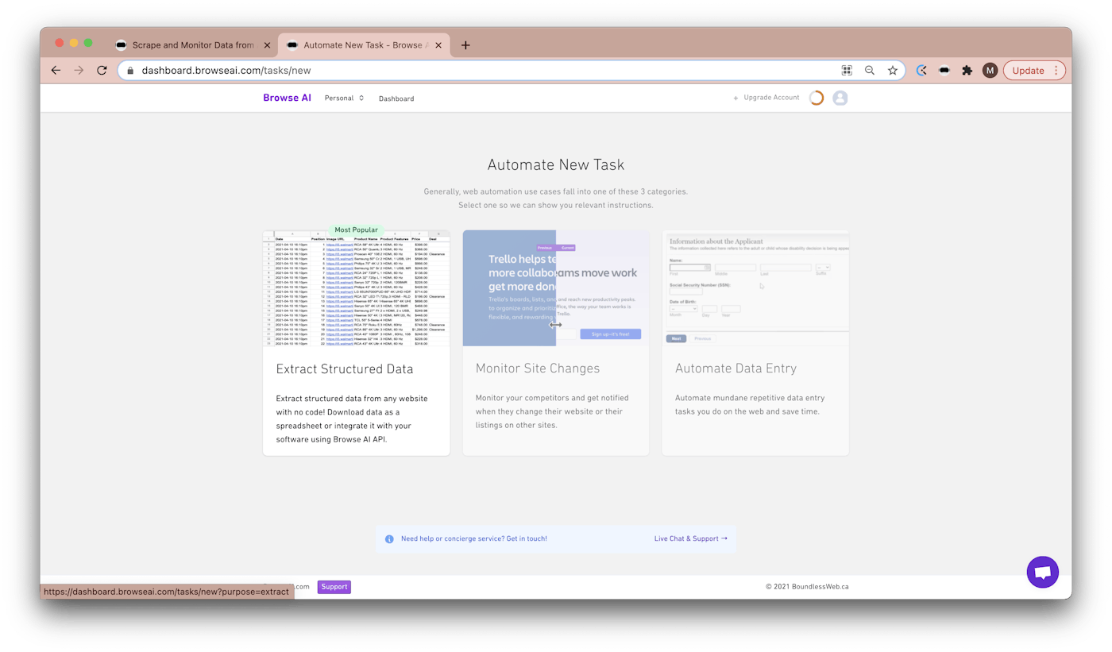
Task: Click the 2021 BoundlessWeb.ca copyright text
Action: point(807,587)
